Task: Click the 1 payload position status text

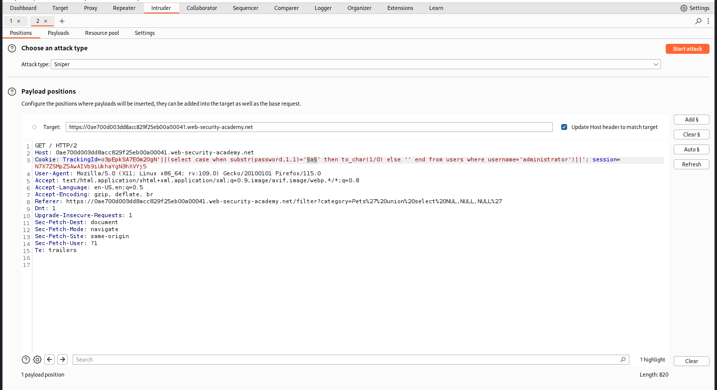Action: point(43,375)
